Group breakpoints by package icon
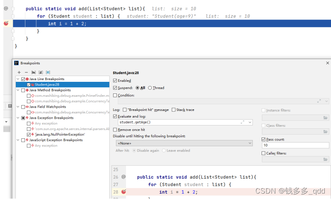This screenshot has width=331, height=199. [34, 72]
